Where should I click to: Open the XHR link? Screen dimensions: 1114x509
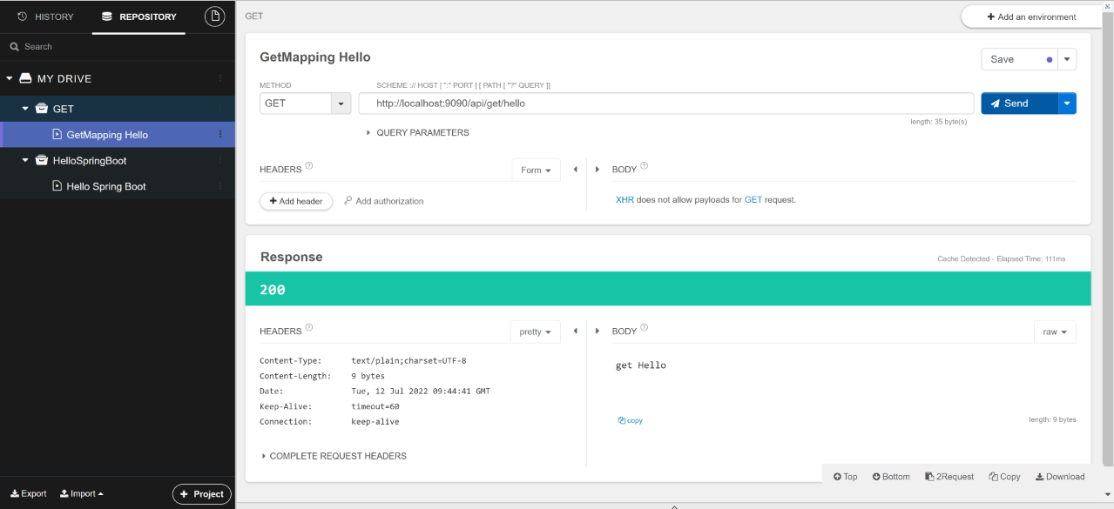pos(625,200)
